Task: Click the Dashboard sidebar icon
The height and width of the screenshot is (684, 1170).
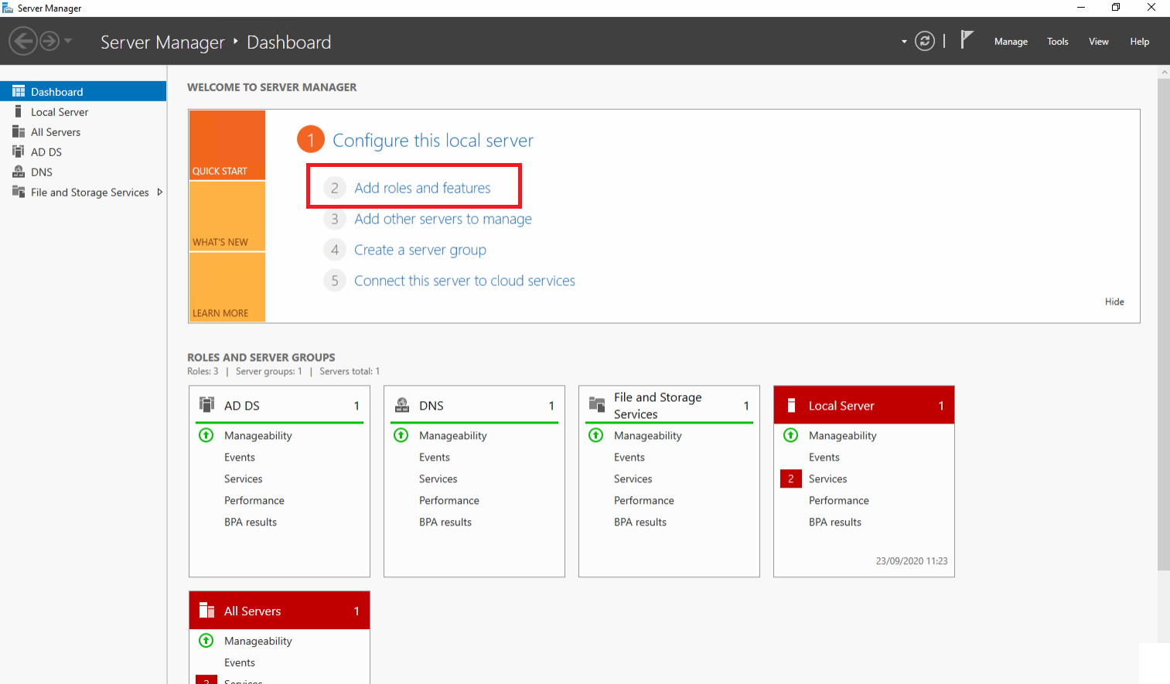Action: (19, 91)
